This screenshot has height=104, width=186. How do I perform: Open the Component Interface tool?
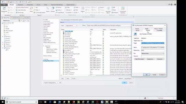[x=123, y=10]
